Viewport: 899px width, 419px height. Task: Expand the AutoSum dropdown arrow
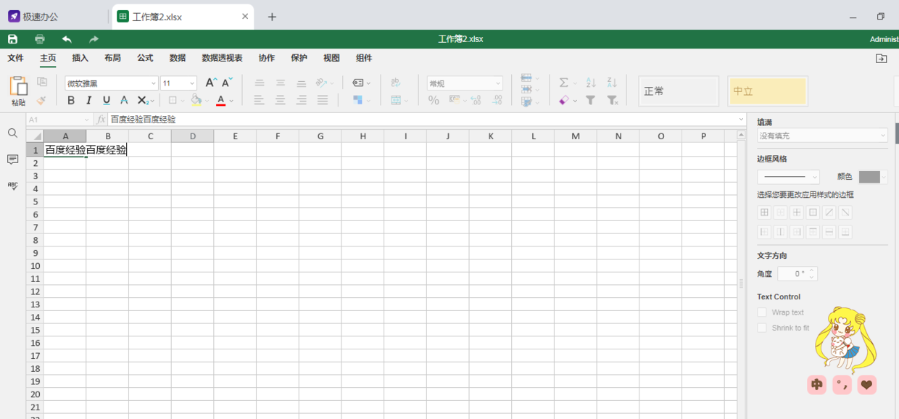[574, 83]
